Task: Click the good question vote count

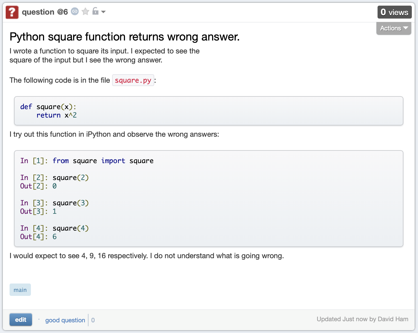Action: [93, 320]
